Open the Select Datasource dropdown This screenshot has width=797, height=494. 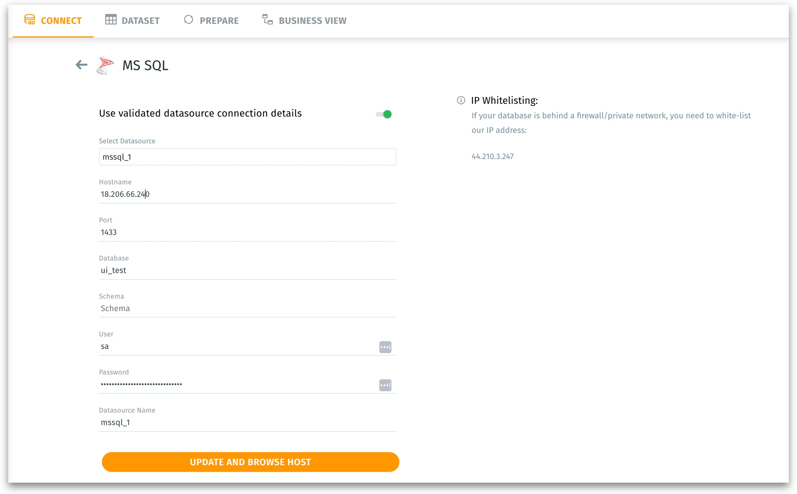pyautogui.click(x=247, y=157)
